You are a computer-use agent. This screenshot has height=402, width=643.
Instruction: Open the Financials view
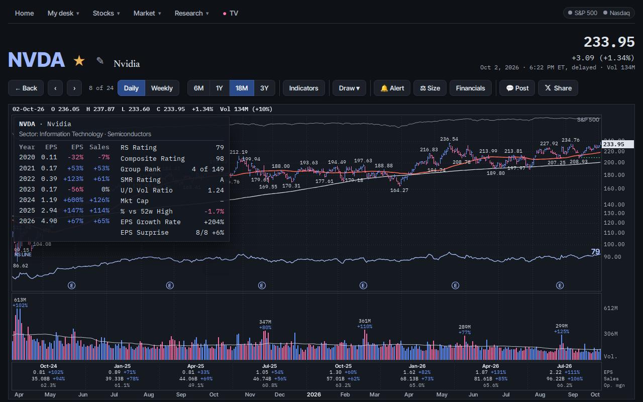click(470, 88)
